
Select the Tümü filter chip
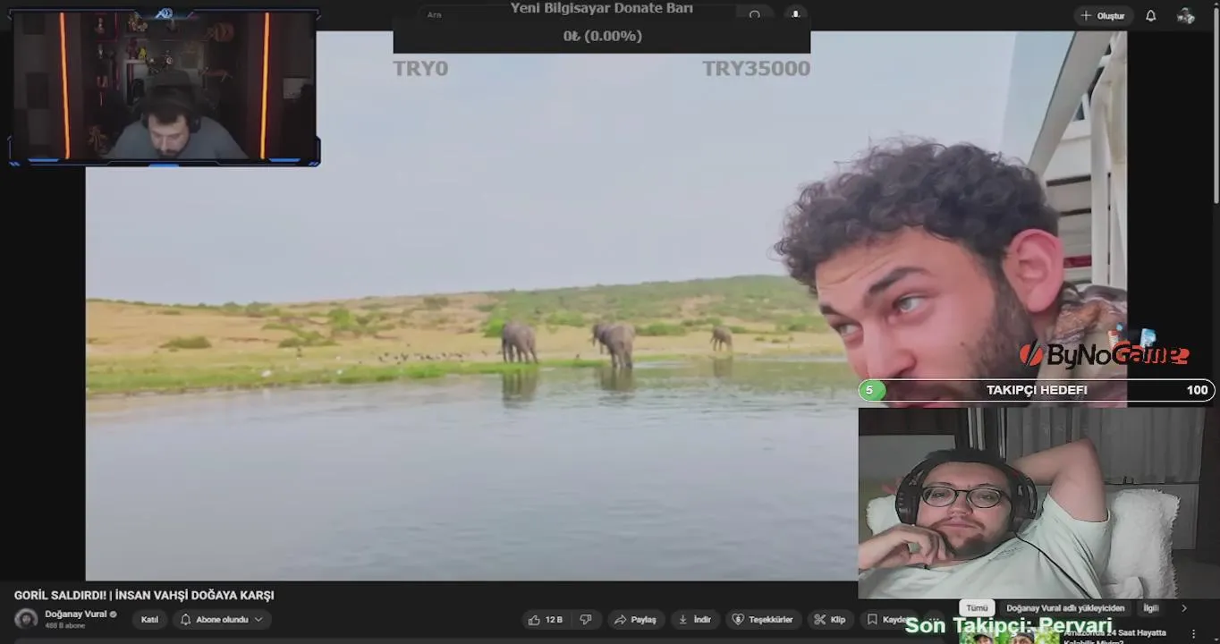click(977, 608)
